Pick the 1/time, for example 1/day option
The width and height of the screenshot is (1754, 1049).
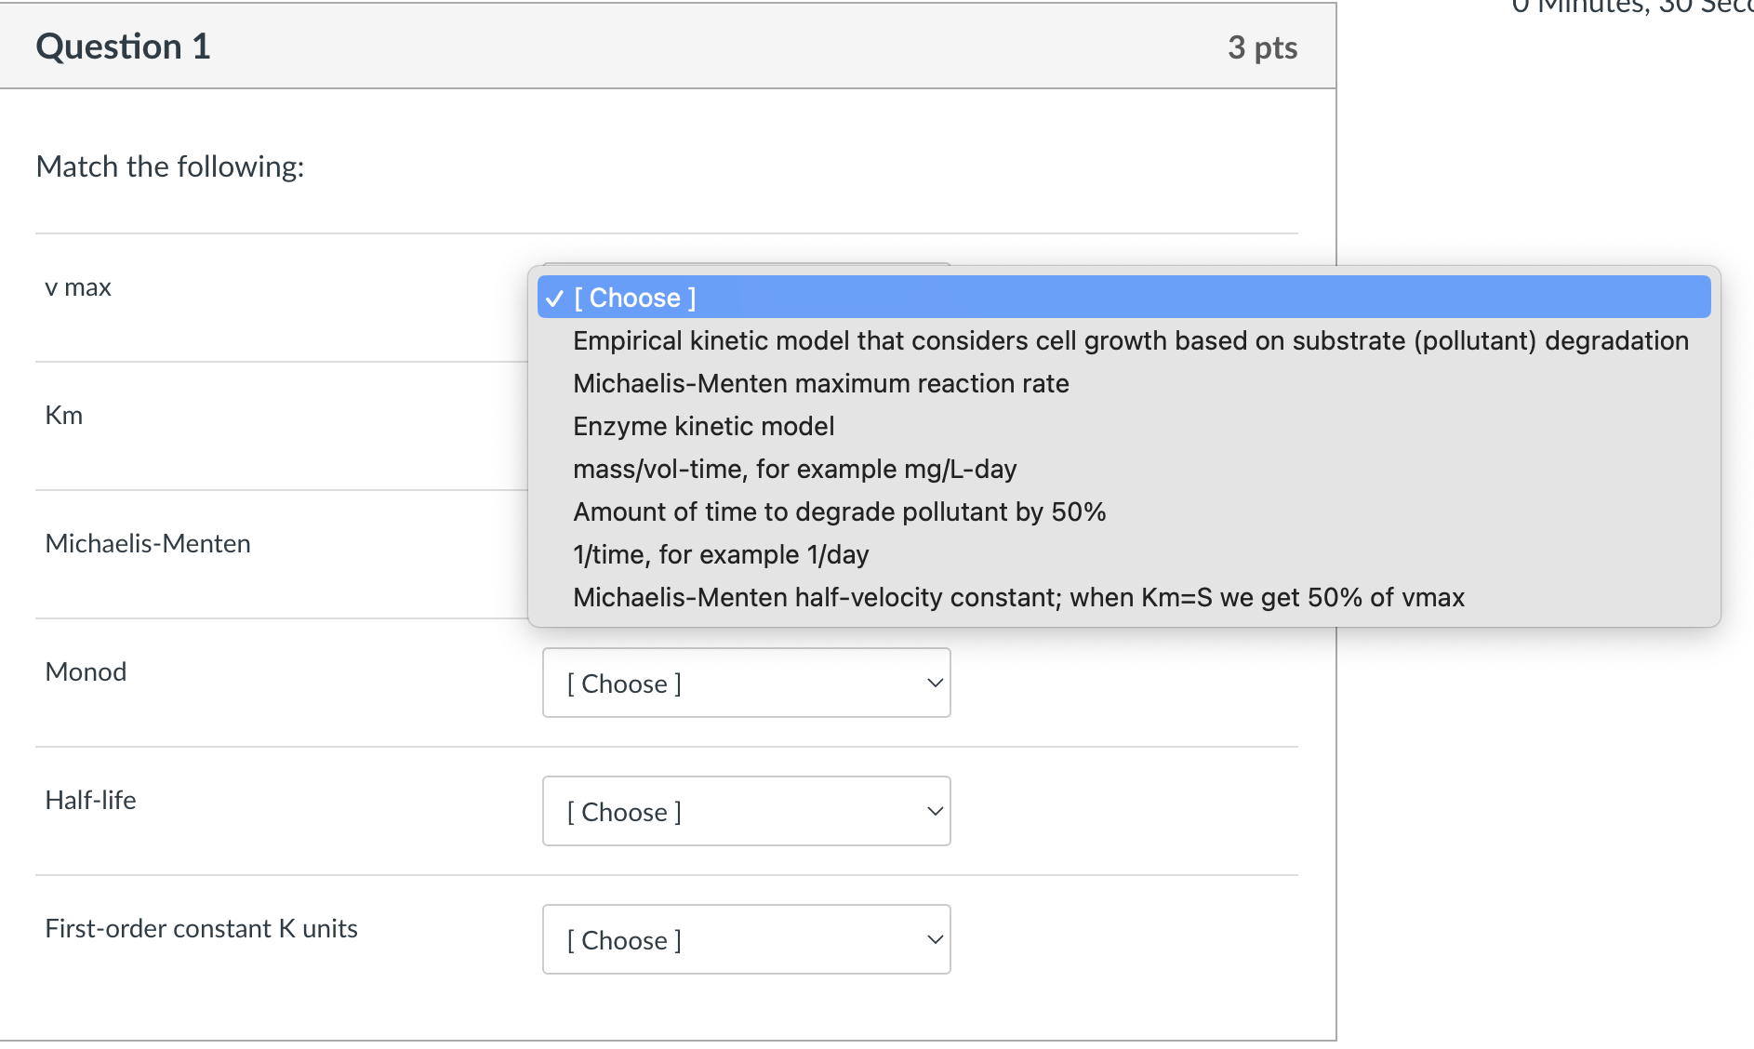[x=721, y=554]
